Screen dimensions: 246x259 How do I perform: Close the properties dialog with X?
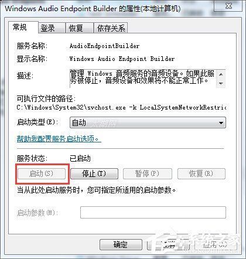point(228,6)
